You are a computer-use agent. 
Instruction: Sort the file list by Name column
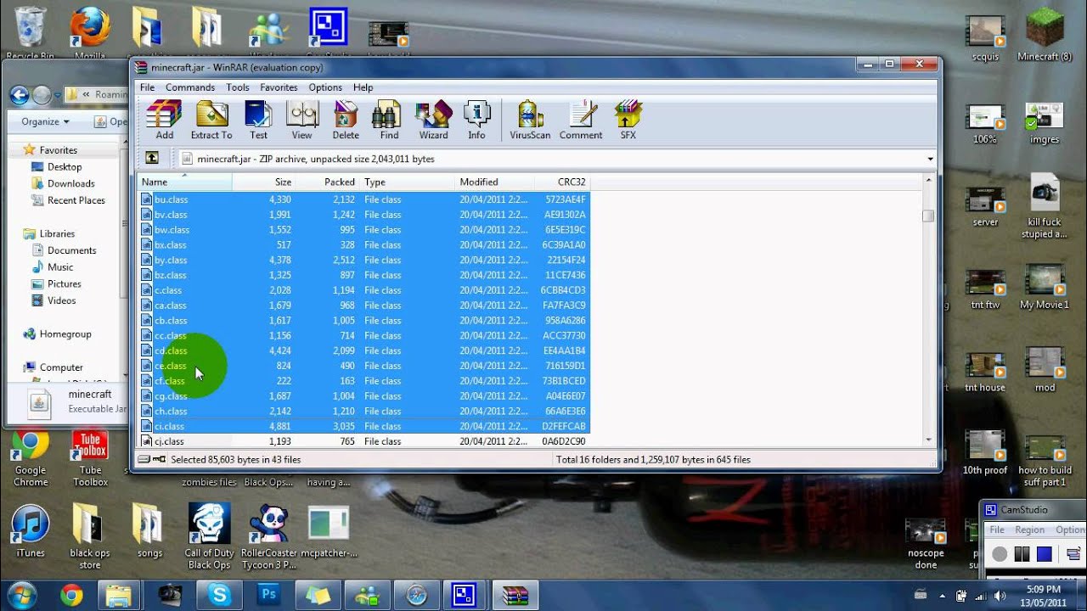185,182
